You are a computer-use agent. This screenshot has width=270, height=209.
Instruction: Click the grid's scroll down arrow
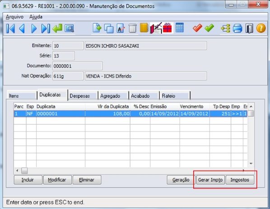point(251,163)
